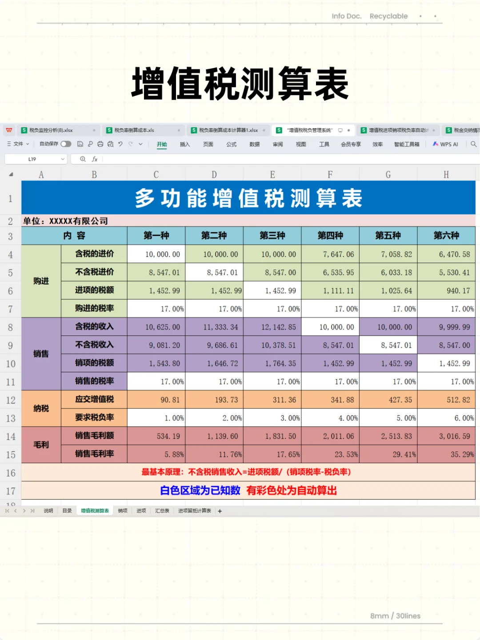Click the WPS AI button
The width and height of the screenshot is (480, 640).
(x=445, y=144)
